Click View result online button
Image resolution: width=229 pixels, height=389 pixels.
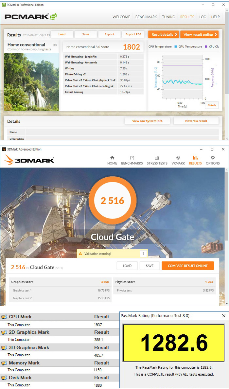200,34
